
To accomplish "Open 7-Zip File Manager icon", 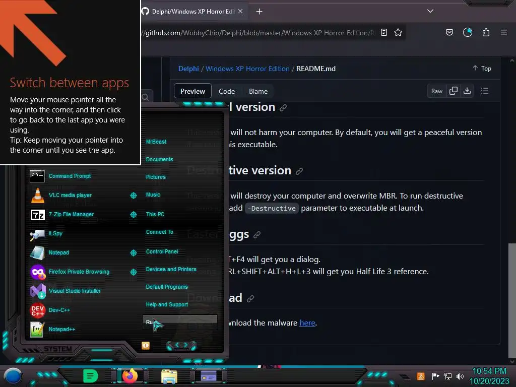I will pyautogui.click(x=37, y=215).
